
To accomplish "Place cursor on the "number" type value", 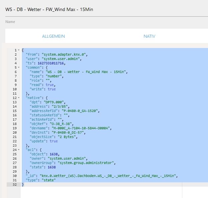I will [50, 76].
